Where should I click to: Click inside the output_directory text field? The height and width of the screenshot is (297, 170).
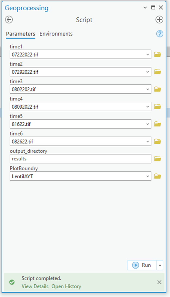pyautogui.click(x=80, y=159)
